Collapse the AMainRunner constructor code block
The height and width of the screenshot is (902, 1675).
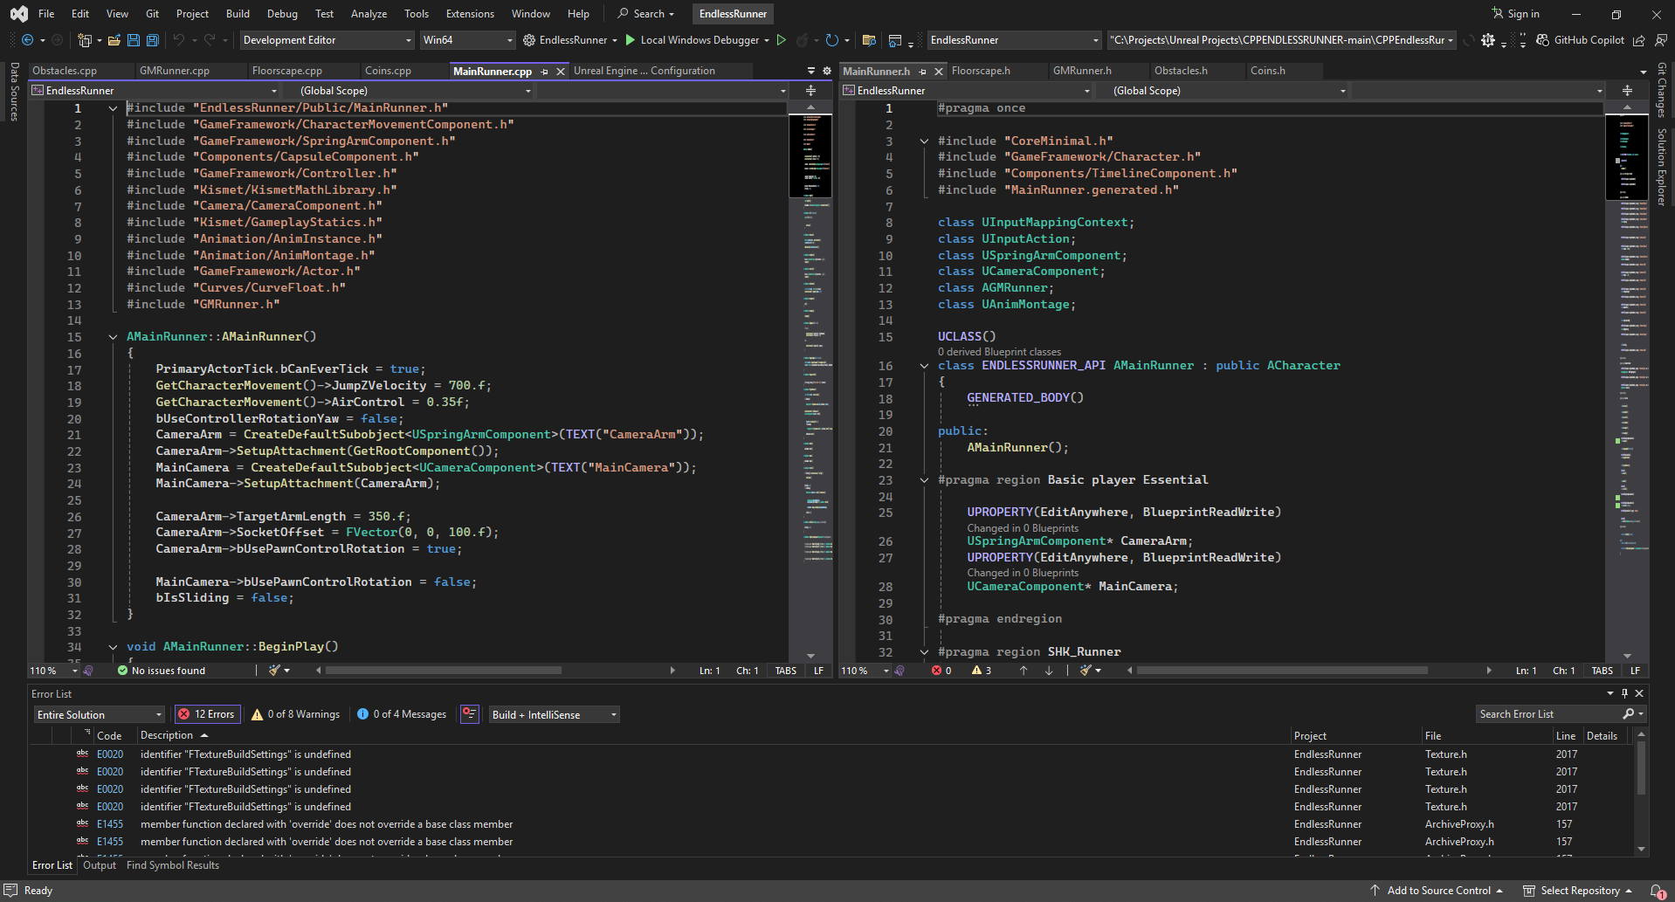[113, 337]
